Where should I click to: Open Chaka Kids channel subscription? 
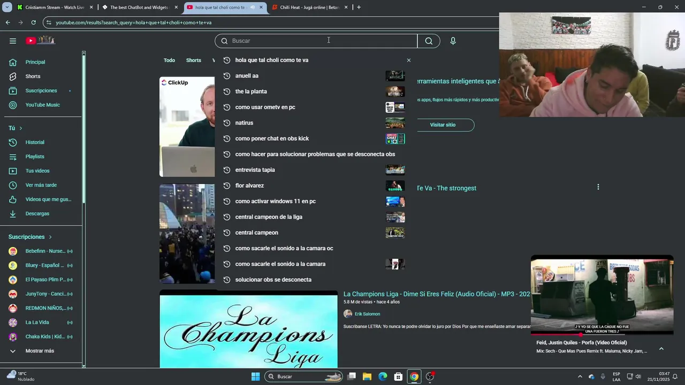coord(43,337)
